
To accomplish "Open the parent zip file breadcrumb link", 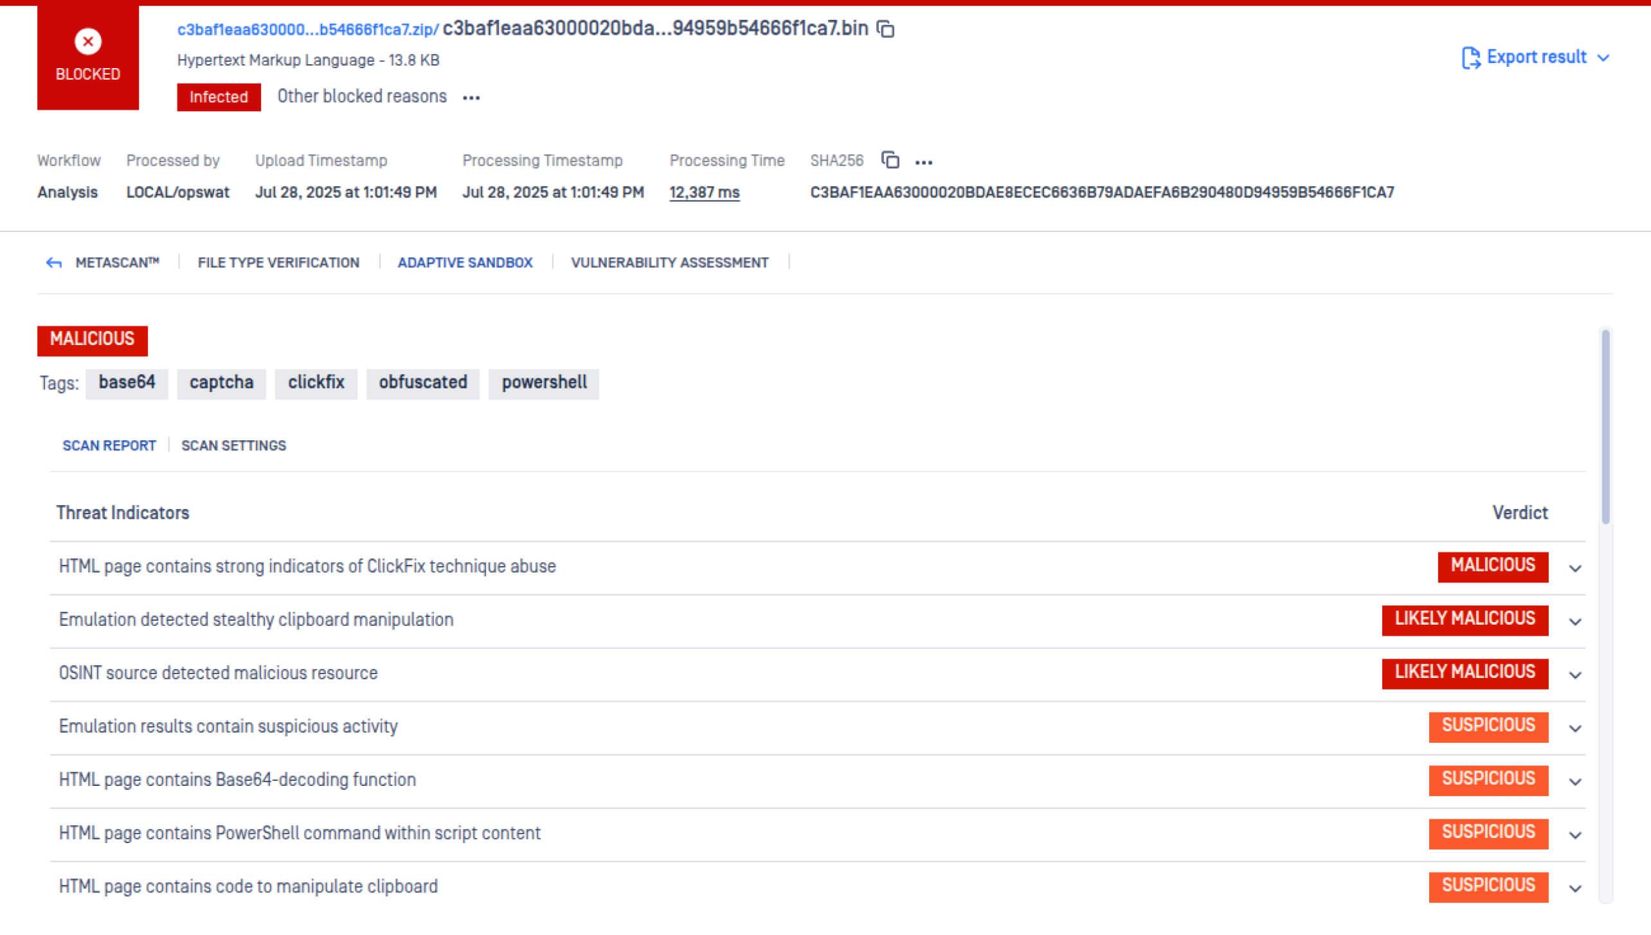I will [302, 28].
